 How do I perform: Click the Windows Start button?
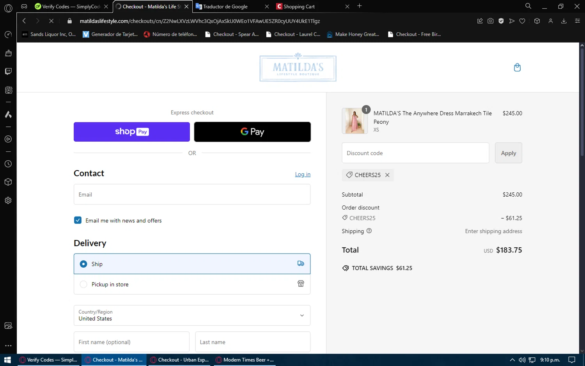(7, 360)
